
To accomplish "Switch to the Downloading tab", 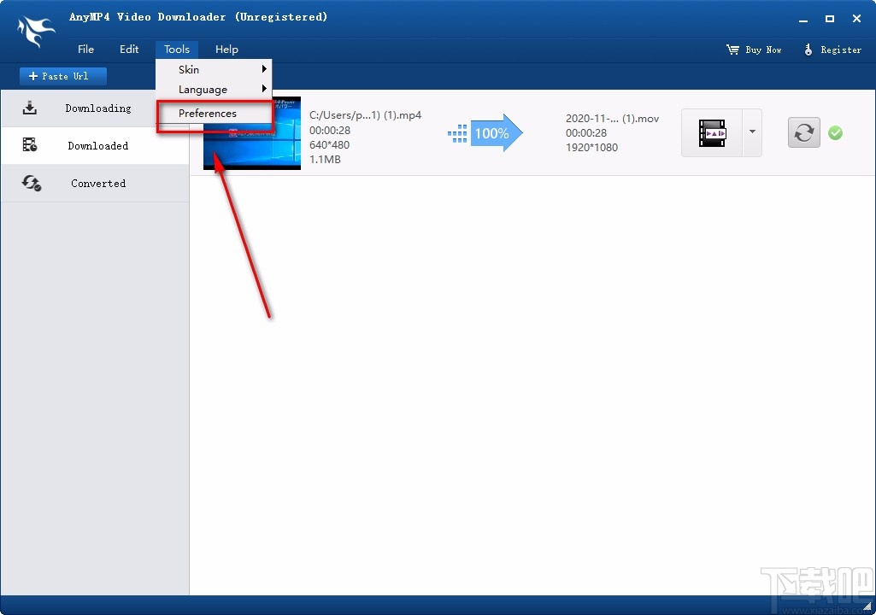I will click(x=95, y=108).
